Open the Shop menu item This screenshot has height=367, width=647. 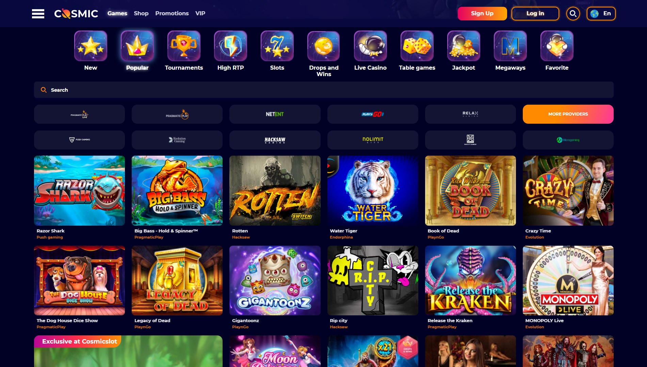(141, 13)
